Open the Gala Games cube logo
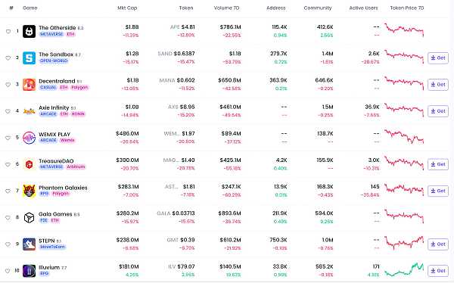The height and width of the screenshot is (283, 454). [x=30, y=217]
